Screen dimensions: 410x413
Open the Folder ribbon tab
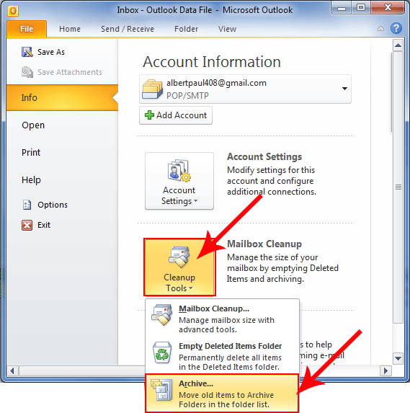click(x=186, y=29)
